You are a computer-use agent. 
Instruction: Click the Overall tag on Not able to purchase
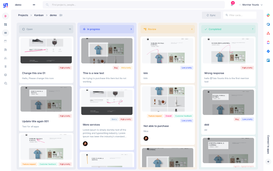[x=168, y=116]
